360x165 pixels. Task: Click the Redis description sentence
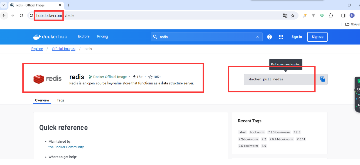click(132, 83)
